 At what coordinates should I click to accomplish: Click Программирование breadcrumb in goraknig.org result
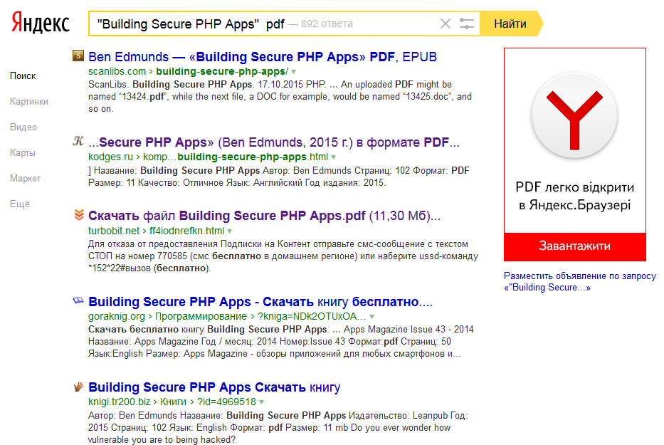click(201, 316)
